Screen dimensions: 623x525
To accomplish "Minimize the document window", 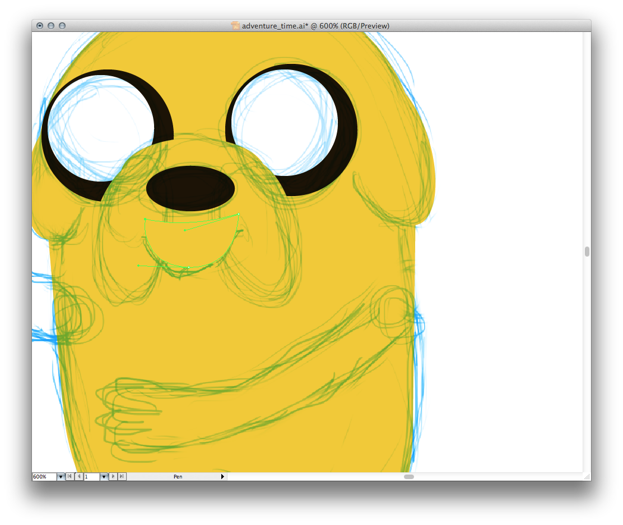I will point(51,26).
